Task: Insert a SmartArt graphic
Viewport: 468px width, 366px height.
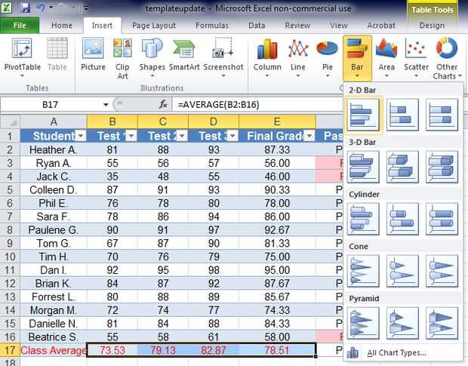Action: coord(184,55)
